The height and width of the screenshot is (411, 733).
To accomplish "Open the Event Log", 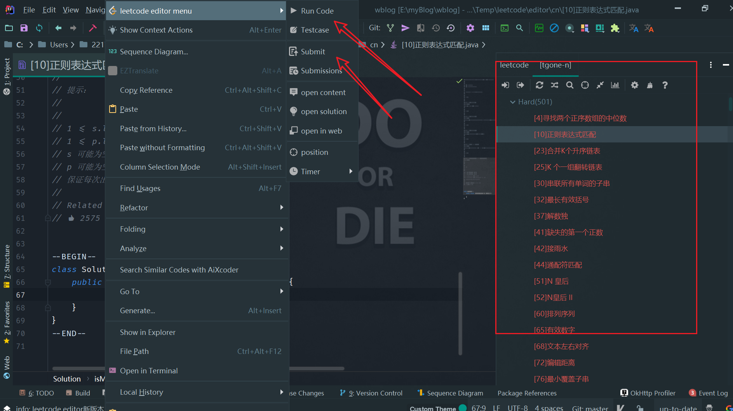I will [709, 393].
